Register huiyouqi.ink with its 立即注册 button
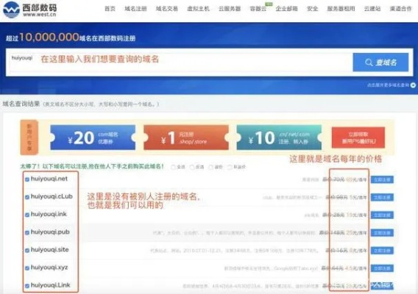This screenshot has width=418, height=294. coord(382,215)
